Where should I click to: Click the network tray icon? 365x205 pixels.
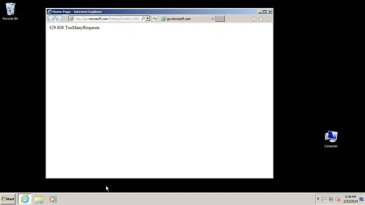tap(331, 199)
